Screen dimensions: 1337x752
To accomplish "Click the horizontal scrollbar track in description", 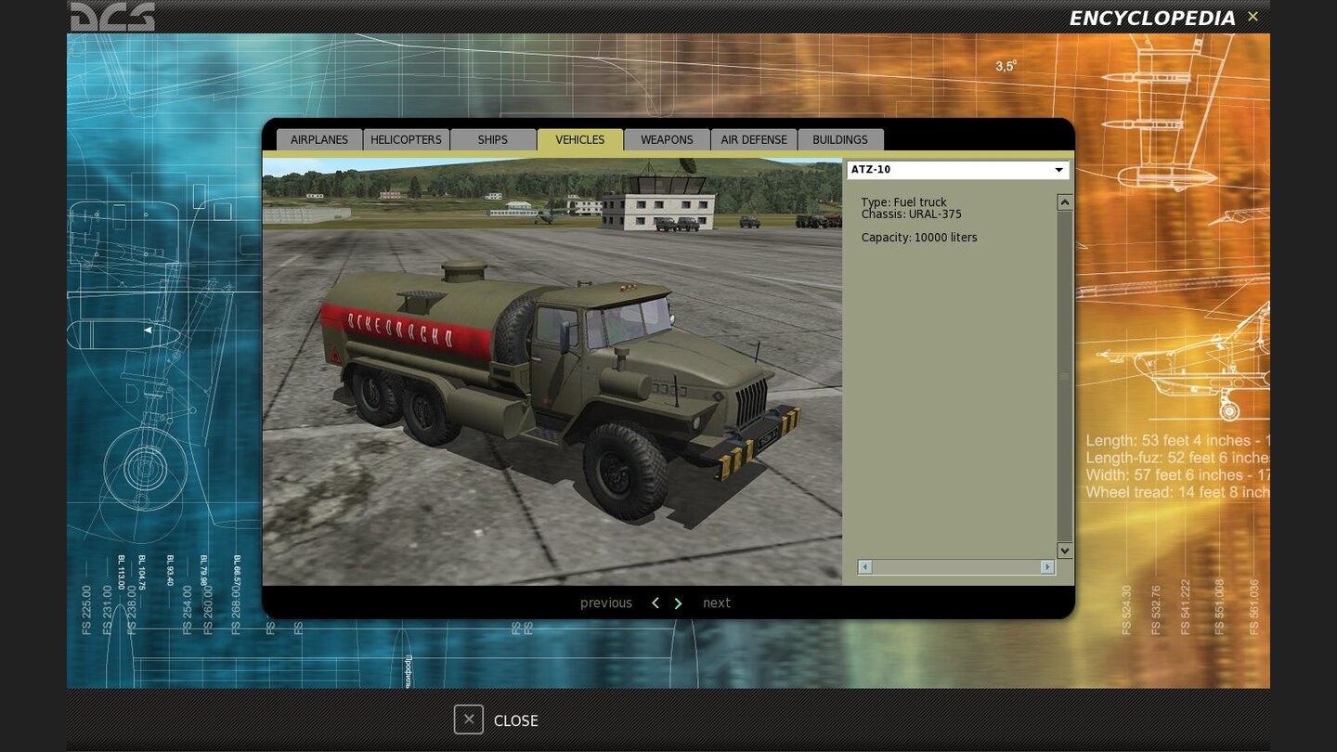I will click(x=956, y=566).
